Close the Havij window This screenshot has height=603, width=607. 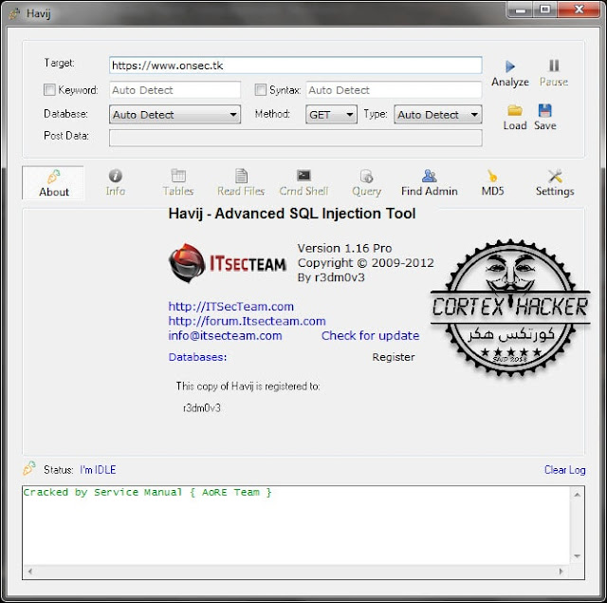(x=579, y=10)
